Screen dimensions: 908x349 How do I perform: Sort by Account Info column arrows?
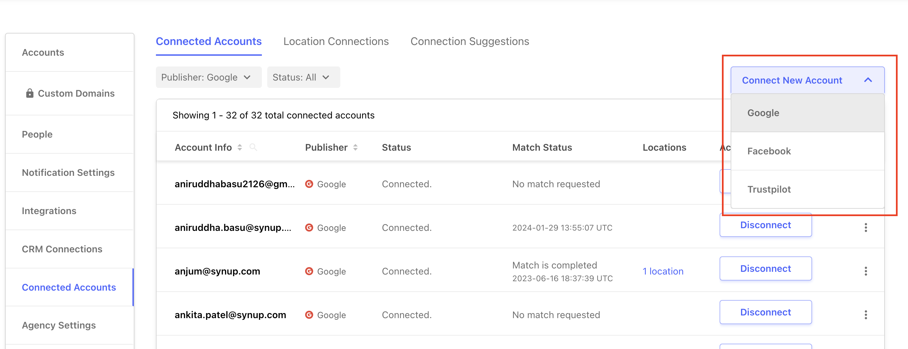click(240, 147)
